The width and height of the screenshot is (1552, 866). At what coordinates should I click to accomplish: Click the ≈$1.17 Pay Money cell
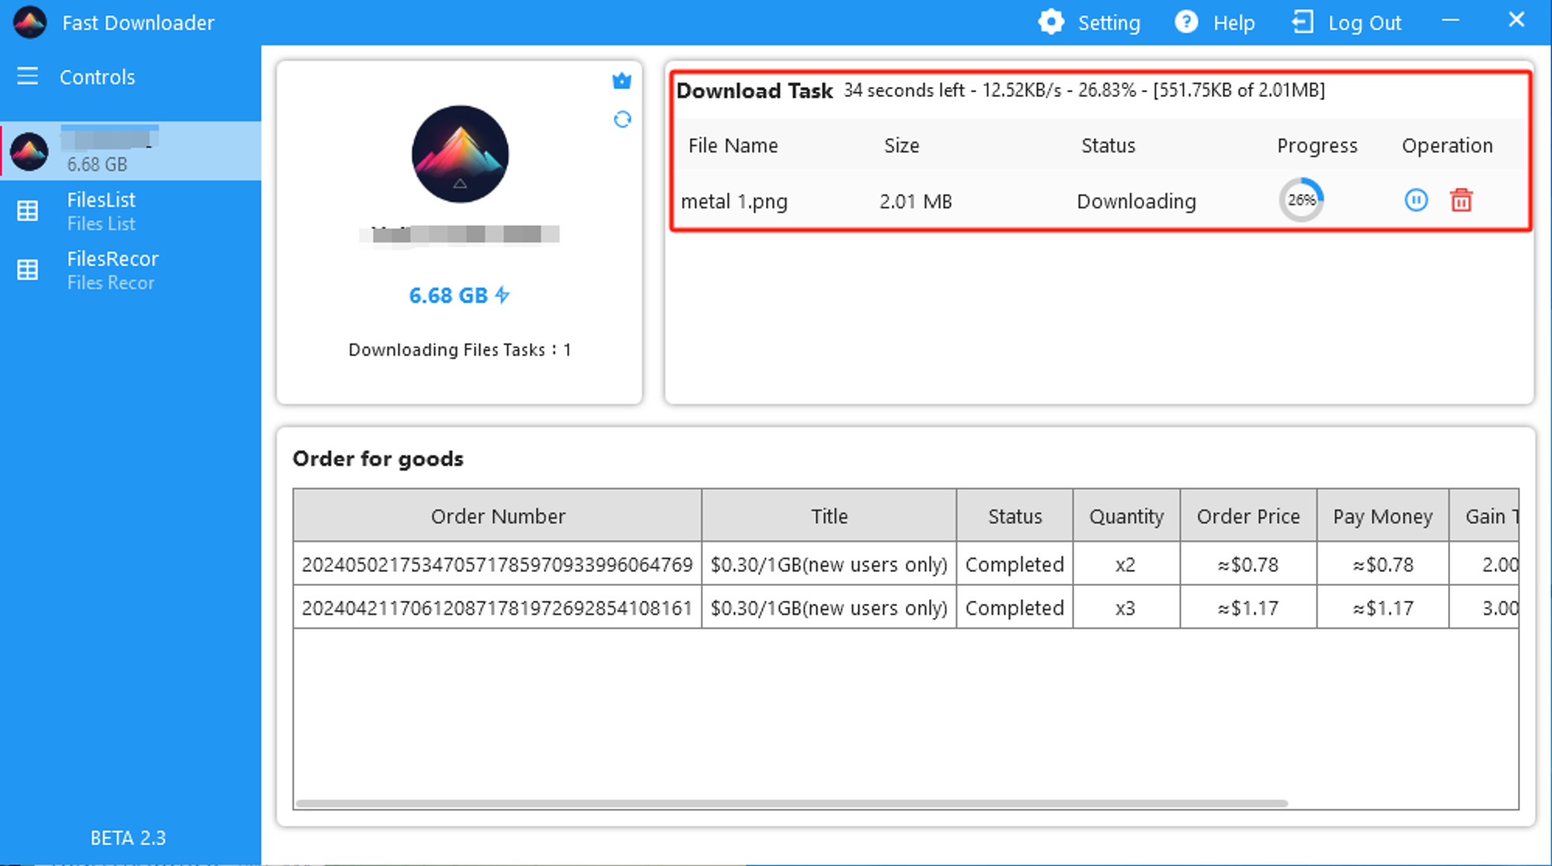click(1382, 607)
